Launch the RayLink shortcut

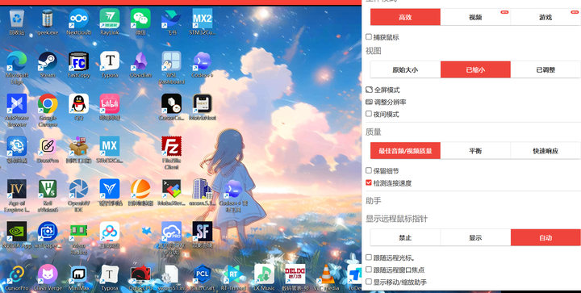(x=110, y=19)
